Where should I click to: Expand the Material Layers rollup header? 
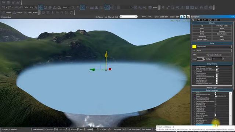pos(212,88)
